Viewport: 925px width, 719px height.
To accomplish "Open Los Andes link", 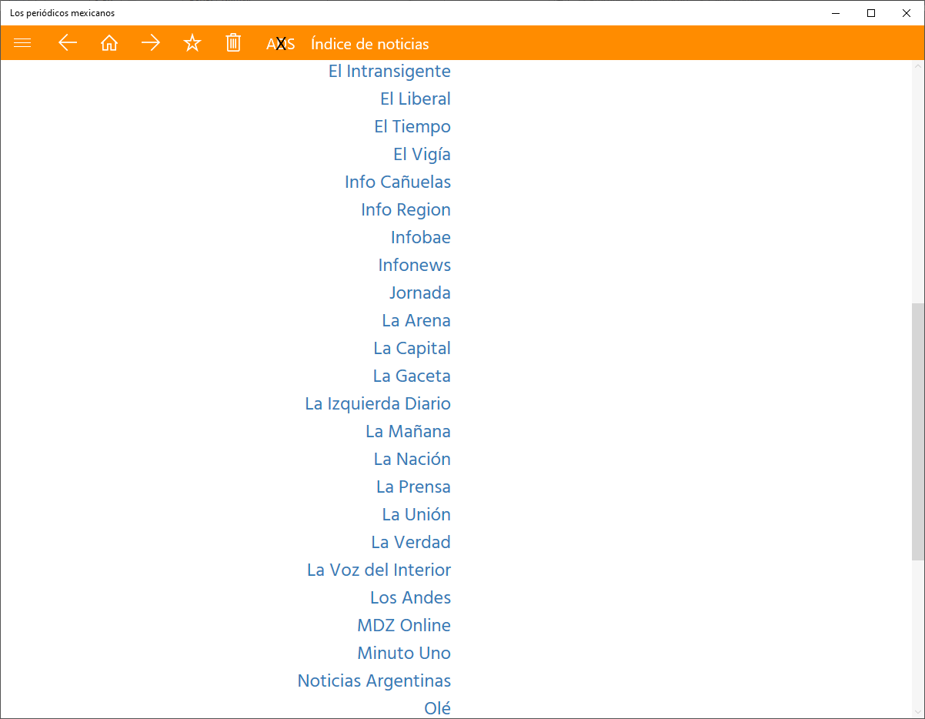I will point(410,597).
